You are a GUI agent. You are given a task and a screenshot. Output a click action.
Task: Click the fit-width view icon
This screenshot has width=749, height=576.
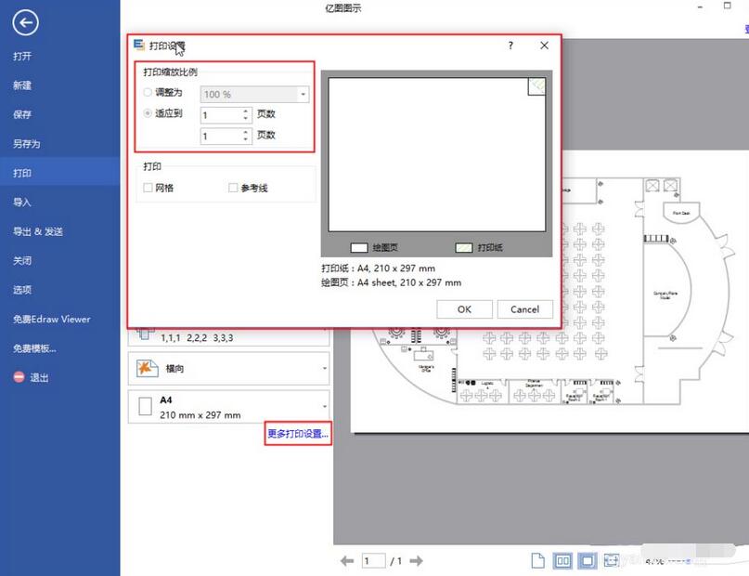point(612,561)
